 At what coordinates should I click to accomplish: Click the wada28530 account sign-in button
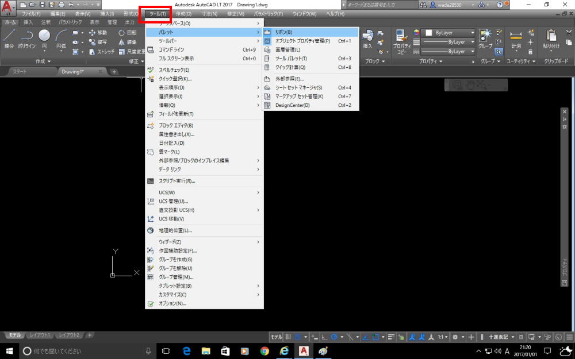tap(449, 5)
